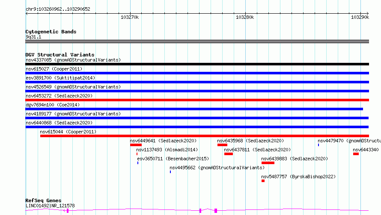
Task: Select the blue nsv615027 variant bar
Action: click(x=197, y=73)
